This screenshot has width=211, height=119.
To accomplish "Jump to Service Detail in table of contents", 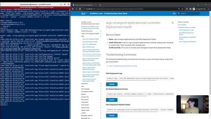I will pos(182,25).
